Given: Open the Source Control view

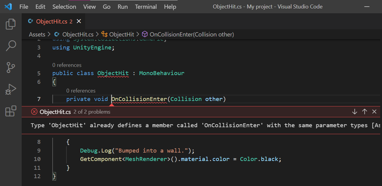Looking at the screenshot, I should click(x=11, y=68).
